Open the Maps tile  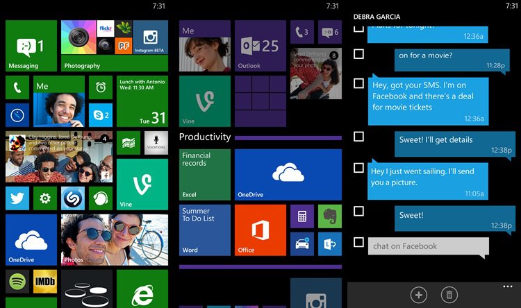tap(129, 143)
